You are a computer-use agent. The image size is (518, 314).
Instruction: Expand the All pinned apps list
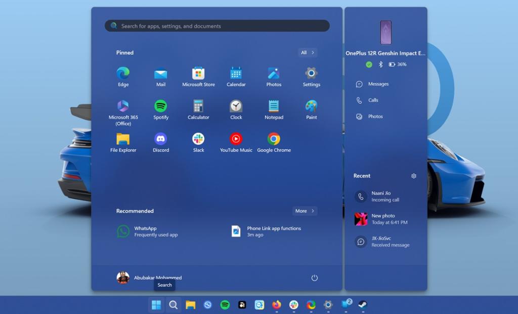308,52
